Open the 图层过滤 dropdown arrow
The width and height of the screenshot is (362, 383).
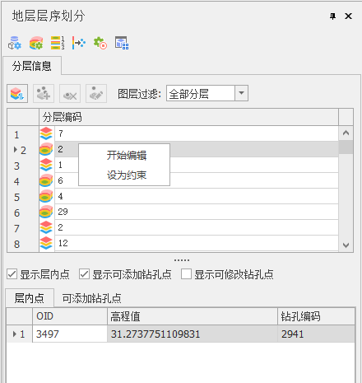(241, 93)
